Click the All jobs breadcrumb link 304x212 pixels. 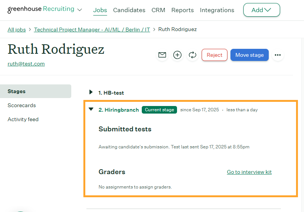pyautogui.click(x=17, y=29)
